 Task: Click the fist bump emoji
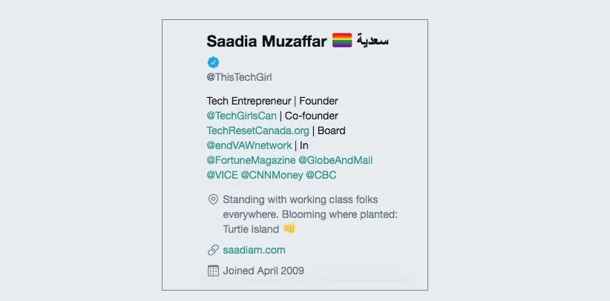289,229
